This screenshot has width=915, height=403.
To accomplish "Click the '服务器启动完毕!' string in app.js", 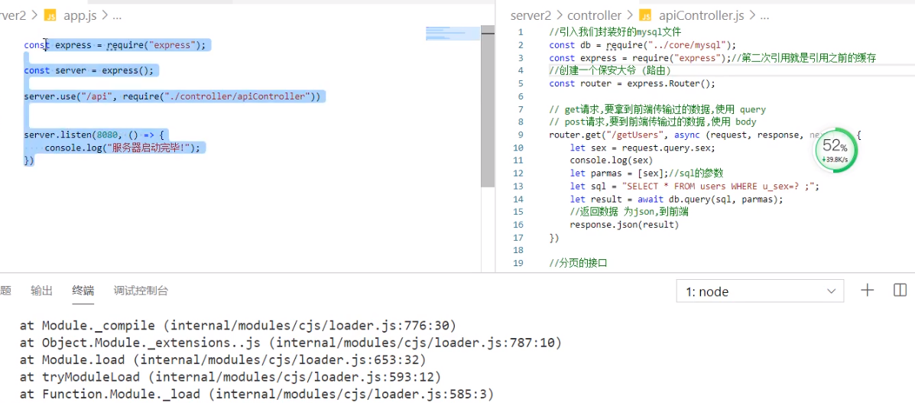I will click(x=148, y=148).
